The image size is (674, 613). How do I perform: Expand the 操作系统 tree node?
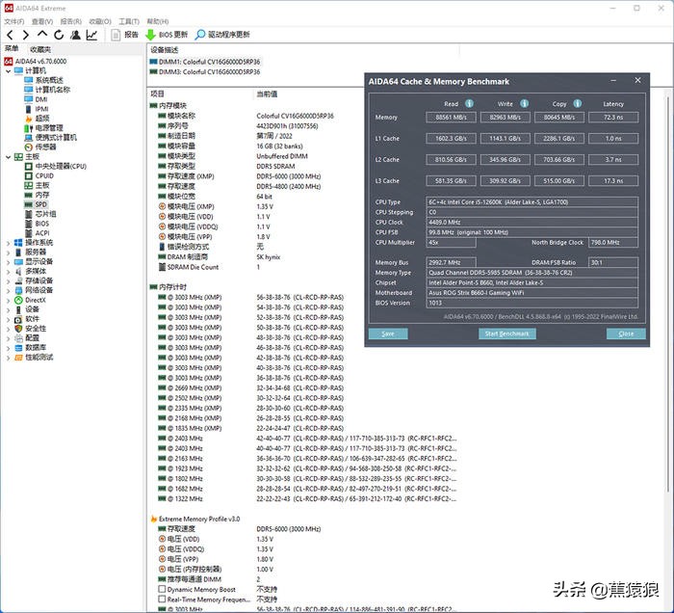point(8,243)
